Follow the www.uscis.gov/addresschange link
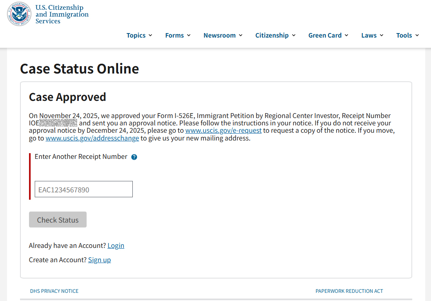Image resolution: width=431 pixels, height=301 pixels. [92, 138]
